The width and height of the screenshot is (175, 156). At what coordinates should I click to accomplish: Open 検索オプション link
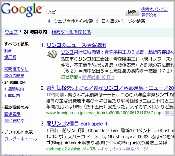155,9
